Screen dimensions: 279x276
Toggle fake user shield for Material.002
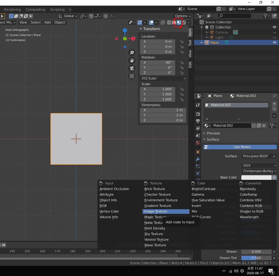click(254, 126)
